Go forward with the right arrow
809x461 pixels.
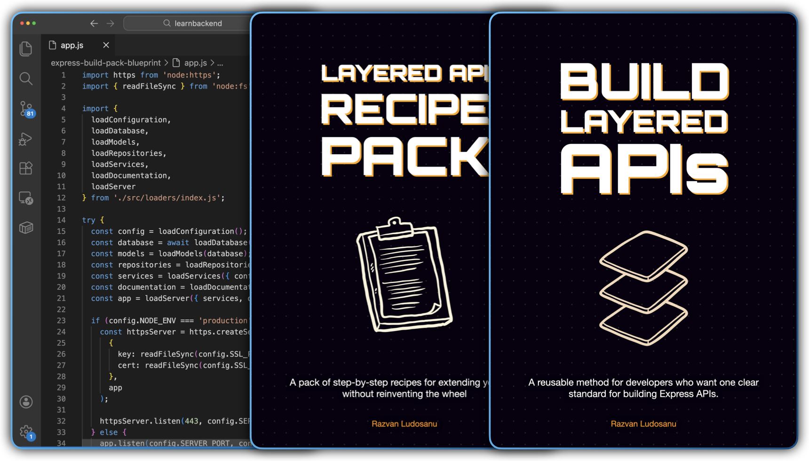click(111, 24)
